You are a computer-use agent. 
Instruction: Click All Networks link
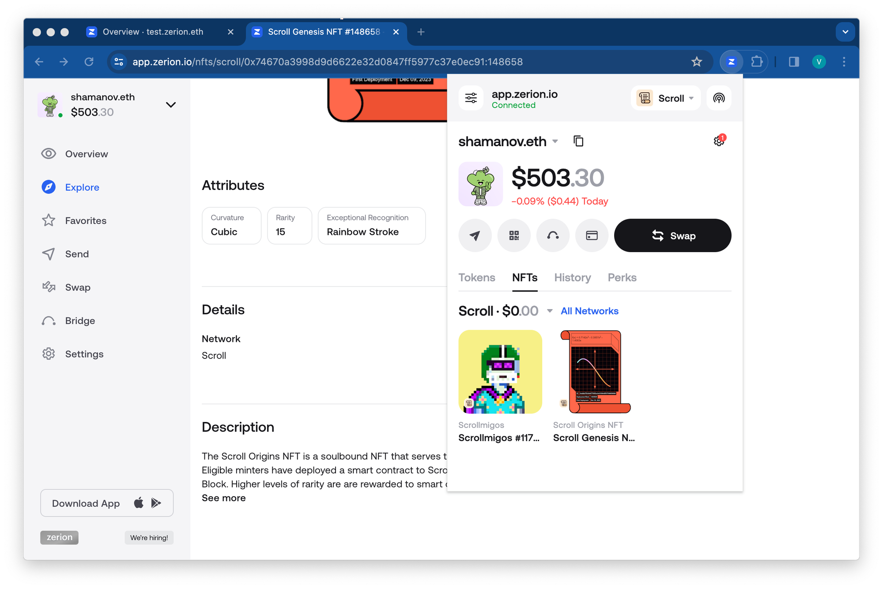(x=589, y=311)
